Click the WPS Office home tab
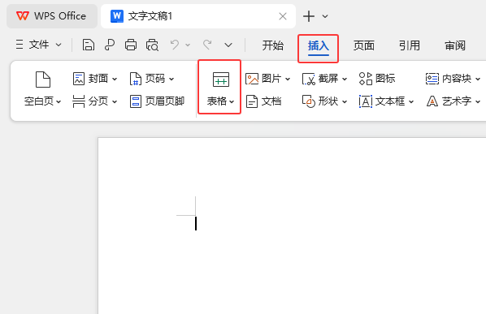The width and height of the screenshot is (486, 314). [x=52, y=16]
